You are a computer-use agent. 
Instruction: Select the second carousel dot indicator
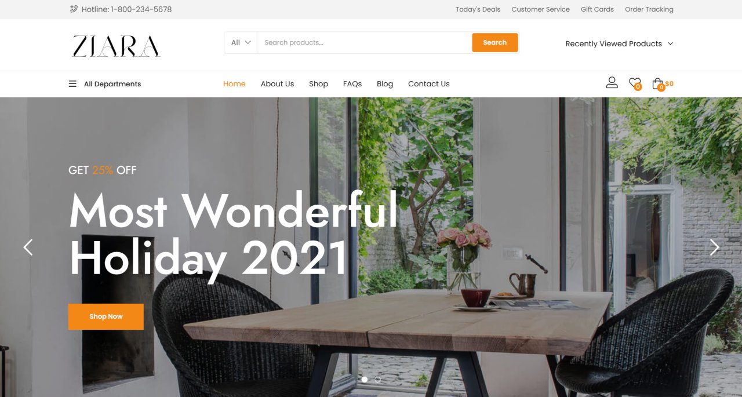click(x=377, y=380)
